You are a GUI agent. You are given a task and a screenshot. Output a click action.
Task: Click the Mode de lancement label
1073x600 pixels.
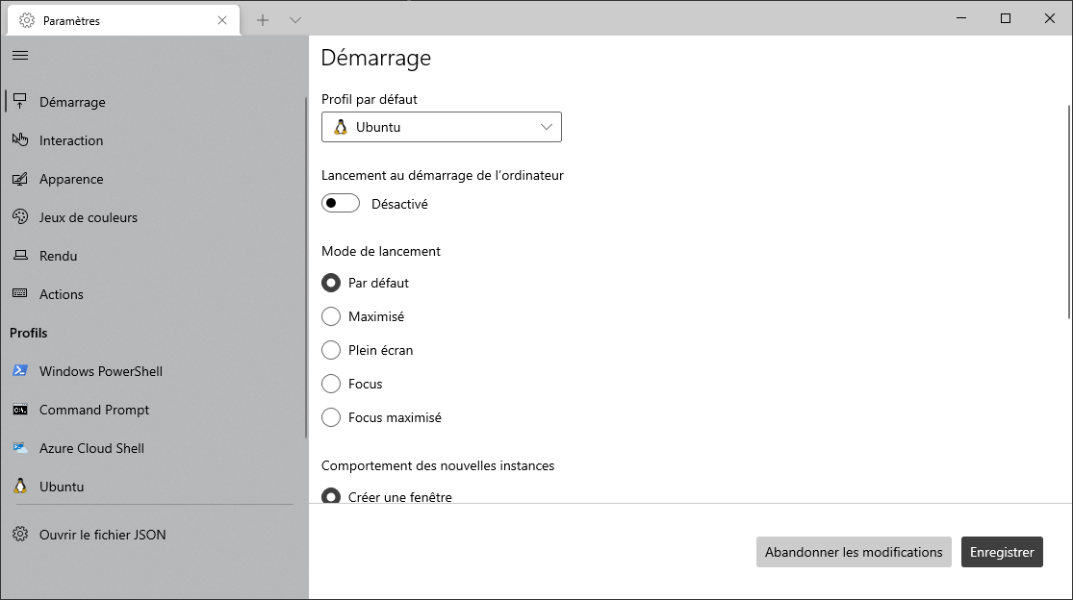click(x=381, y=251)
